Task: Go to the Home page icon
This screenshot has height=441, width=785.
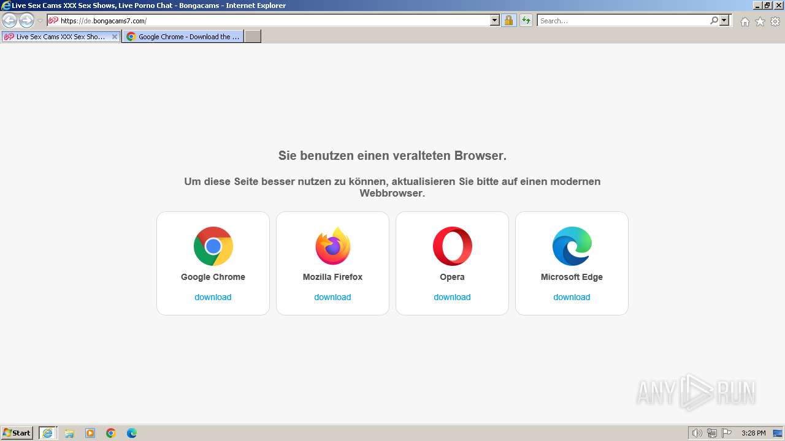Action: coord(745,21)
